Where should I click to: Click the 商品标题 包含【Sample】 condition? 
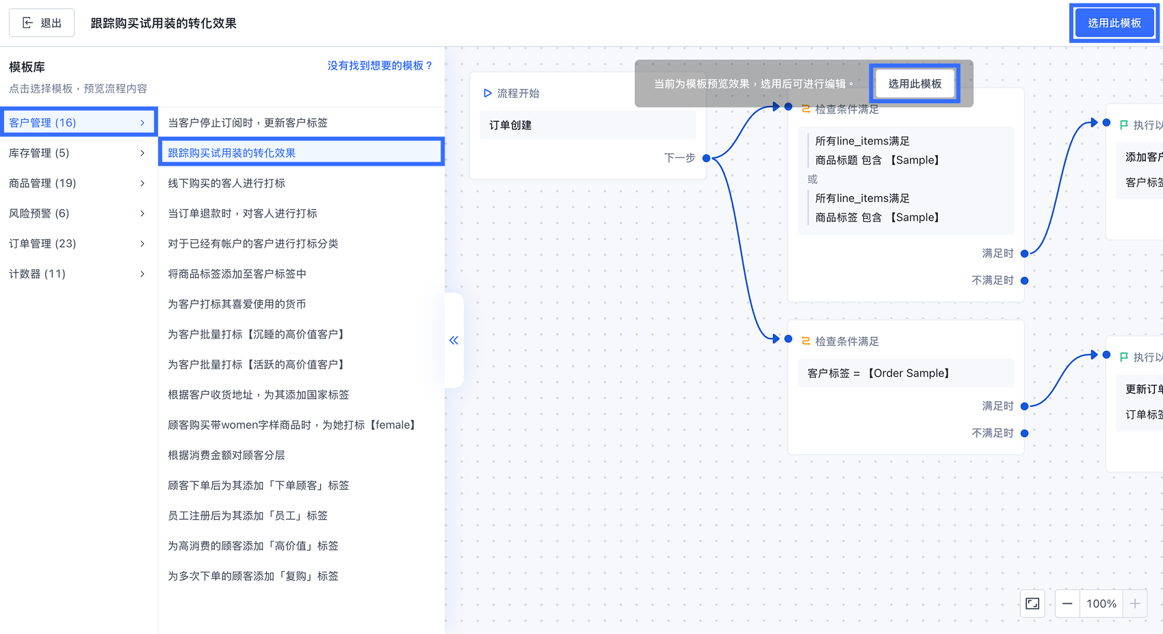point(878,160)
